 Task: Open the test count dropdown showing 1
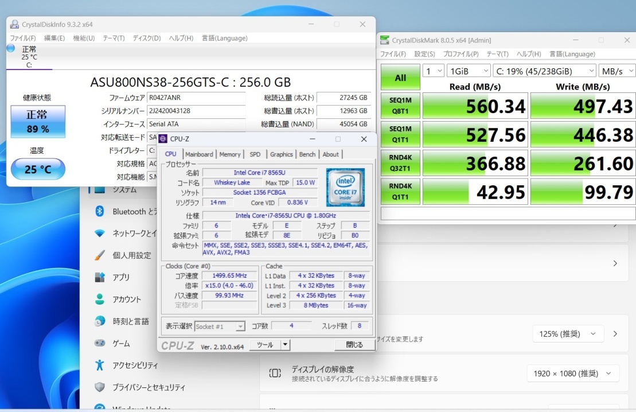[434, 71]
